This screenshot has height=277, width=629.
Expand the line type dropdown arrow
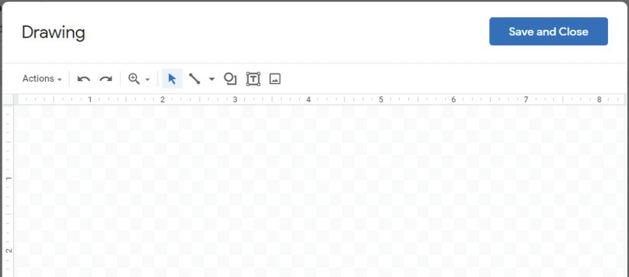(212, 79)
